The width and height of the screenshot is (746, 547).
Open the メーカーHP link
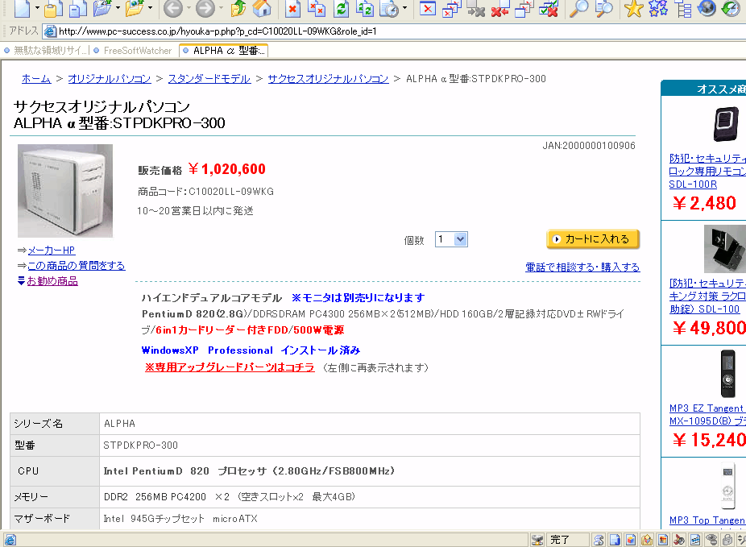pos(52,251)
